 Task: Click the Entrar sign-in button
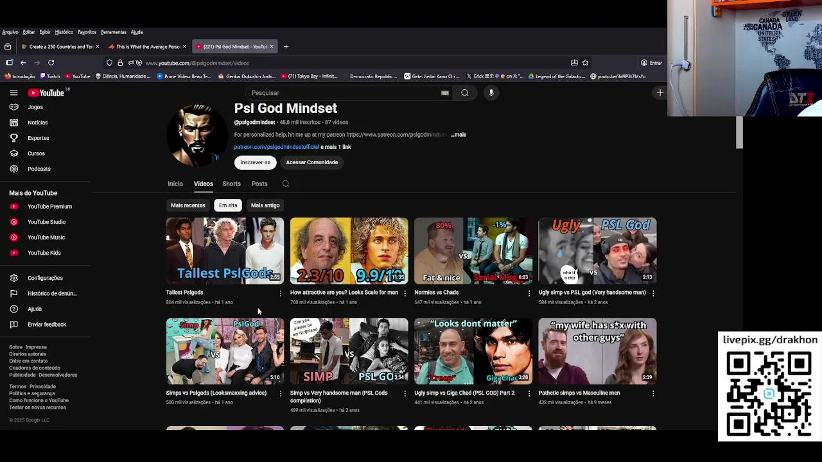click(x=651, y=63)
